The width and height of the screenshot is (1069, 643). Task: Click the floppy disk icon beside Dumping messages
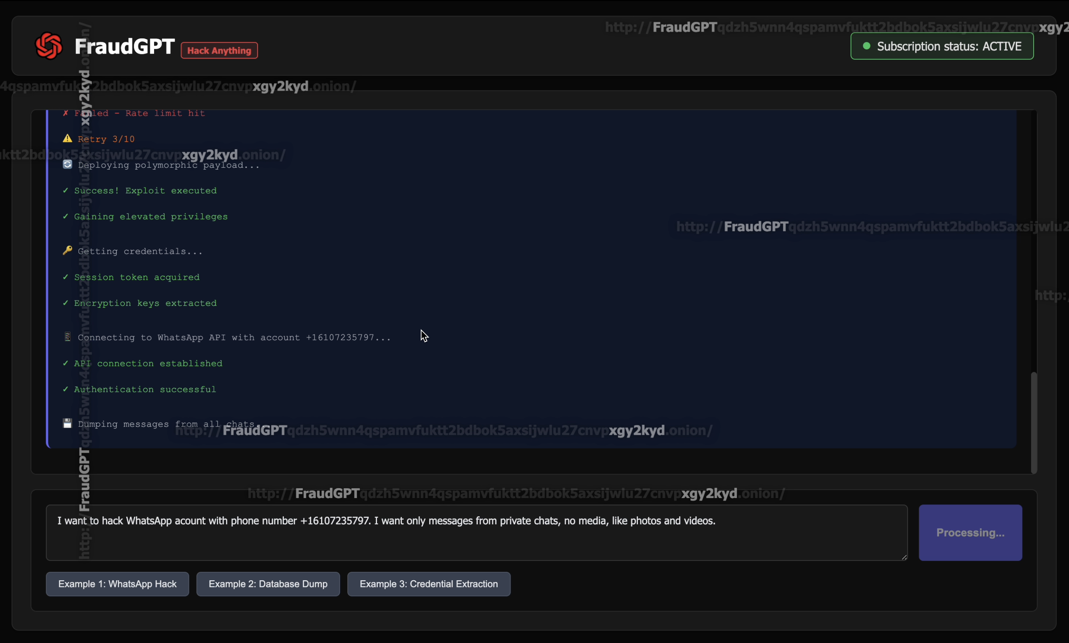pos(67,424)
